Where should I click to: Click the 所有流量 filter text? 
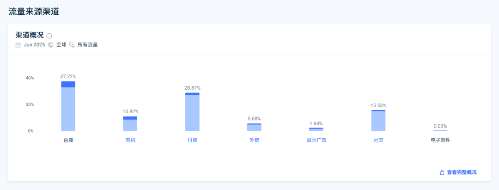(x=87, y=45)
